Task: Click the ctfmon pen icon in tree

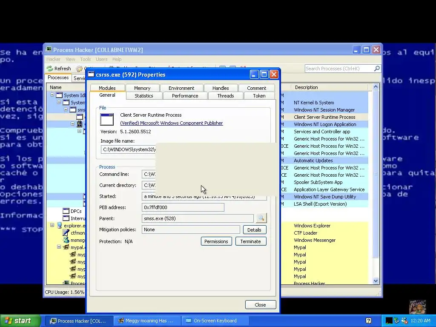Action: [66, 233]
